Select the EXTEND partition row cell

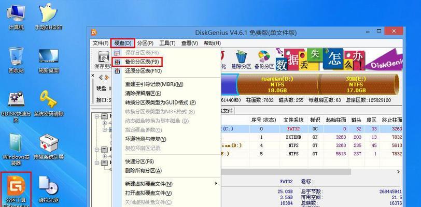coord(293,137)
